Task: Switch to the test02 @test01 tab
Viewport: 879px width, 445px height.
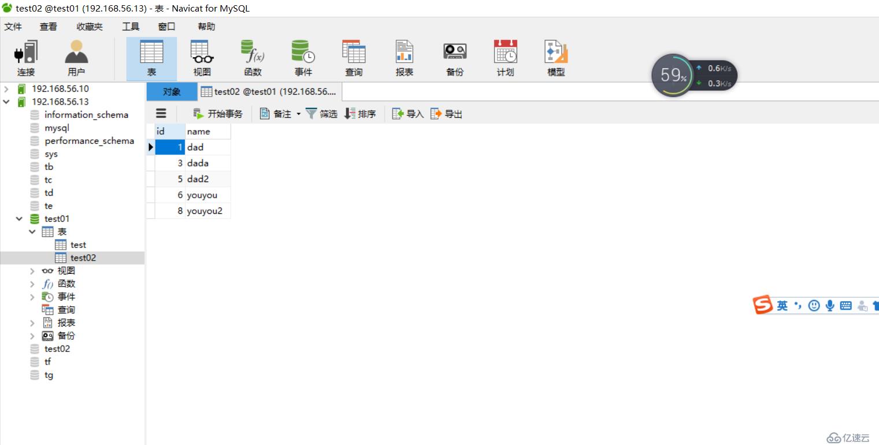Action: 269,91
